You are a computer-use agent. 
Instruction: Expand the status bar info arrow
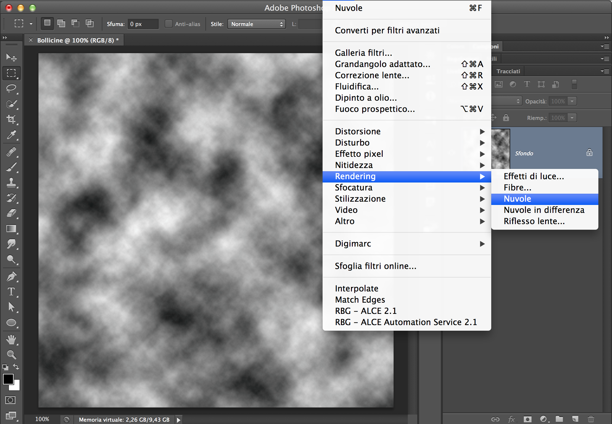(x=178, y=420)
